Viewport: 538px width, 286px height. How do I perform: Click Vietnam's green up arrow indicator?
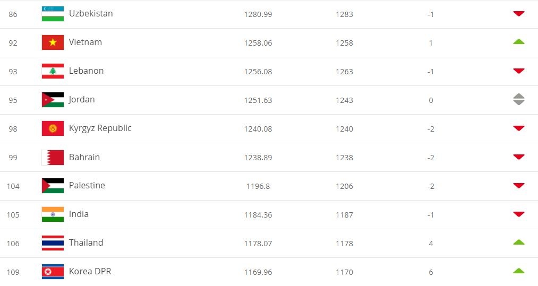(518, 42)
